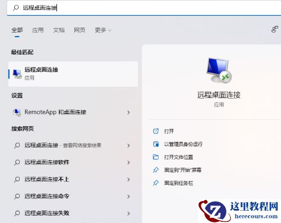Expand arrow next to 查看网络搜索结果 row
The height and width of the screenshot is (223, 281).
click(129, 145)
